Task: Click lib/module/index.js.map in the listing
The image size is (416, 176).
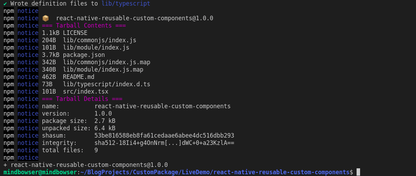Action: (x=103, y=69)
